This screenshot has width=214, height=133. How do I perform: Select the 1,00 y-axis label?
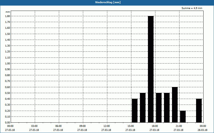7,63
